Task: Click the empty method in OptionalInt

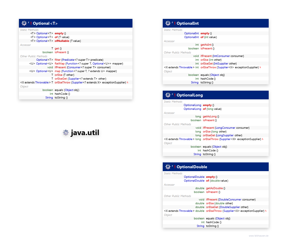Action: point(205,33)
